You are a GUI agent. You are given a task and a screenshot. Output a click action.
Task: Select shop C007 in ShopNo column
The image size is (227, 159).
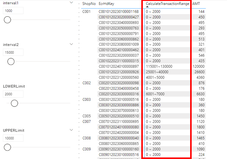[x=86, y=121]
